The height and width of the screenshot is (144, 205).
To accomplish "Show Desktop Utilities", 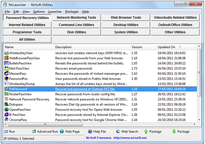I will click(126, 25).
